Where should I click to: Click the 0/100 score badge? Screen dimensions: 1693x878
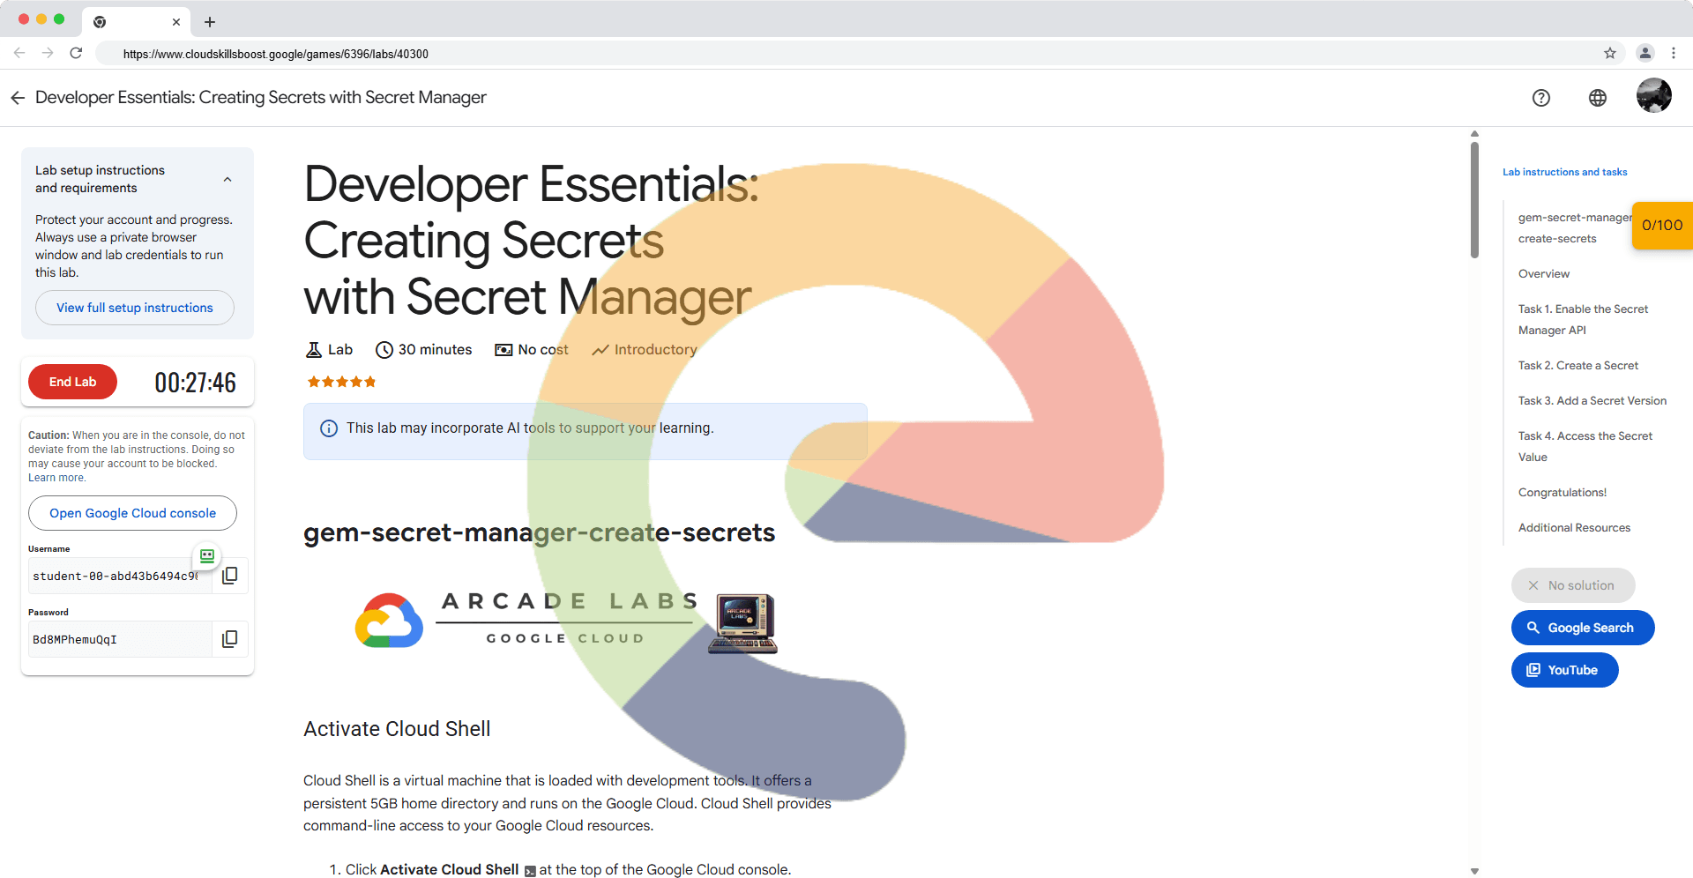[x=1662, y=226]
